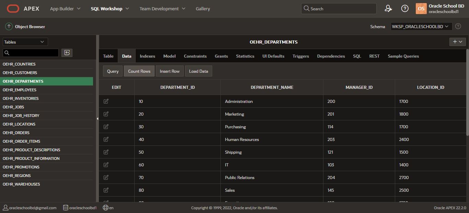Select the OEHR_ORDER_ITEMS table
Screen dimensions: 469x213
(x=47, y=141)
